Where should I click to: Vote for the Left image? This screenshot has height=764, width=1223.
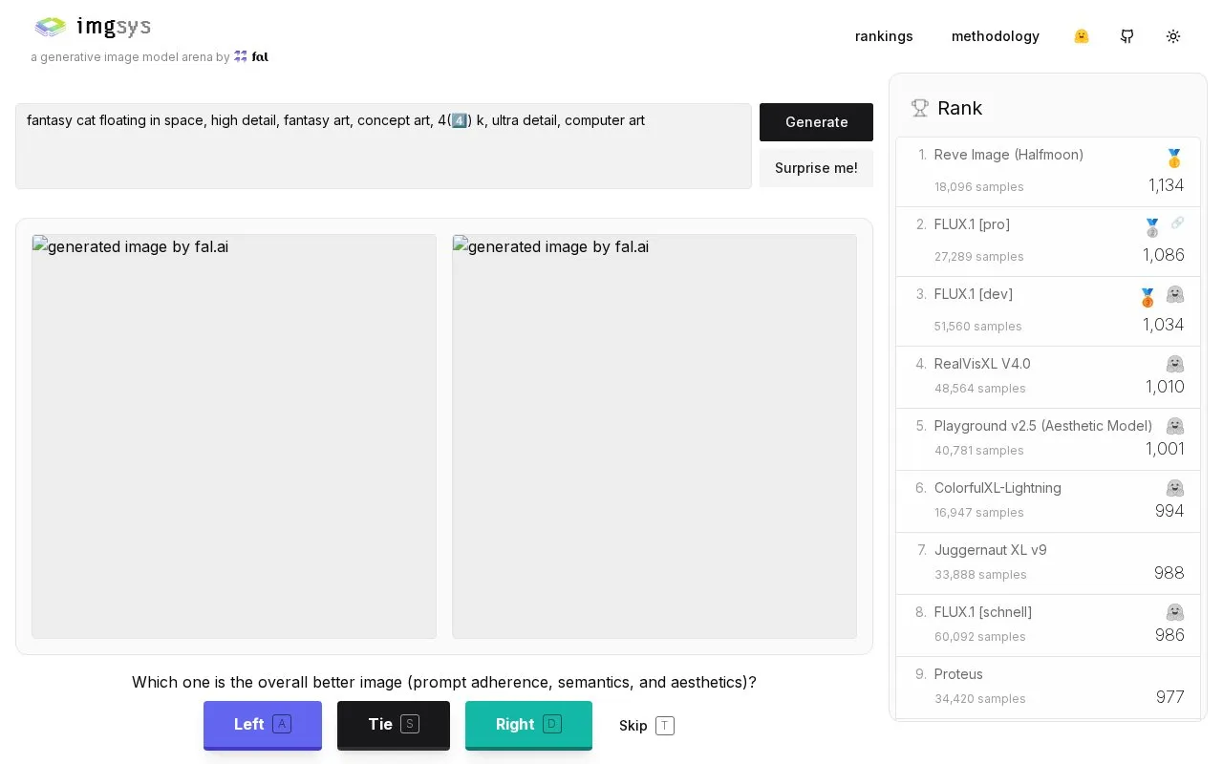pos(263,725)
